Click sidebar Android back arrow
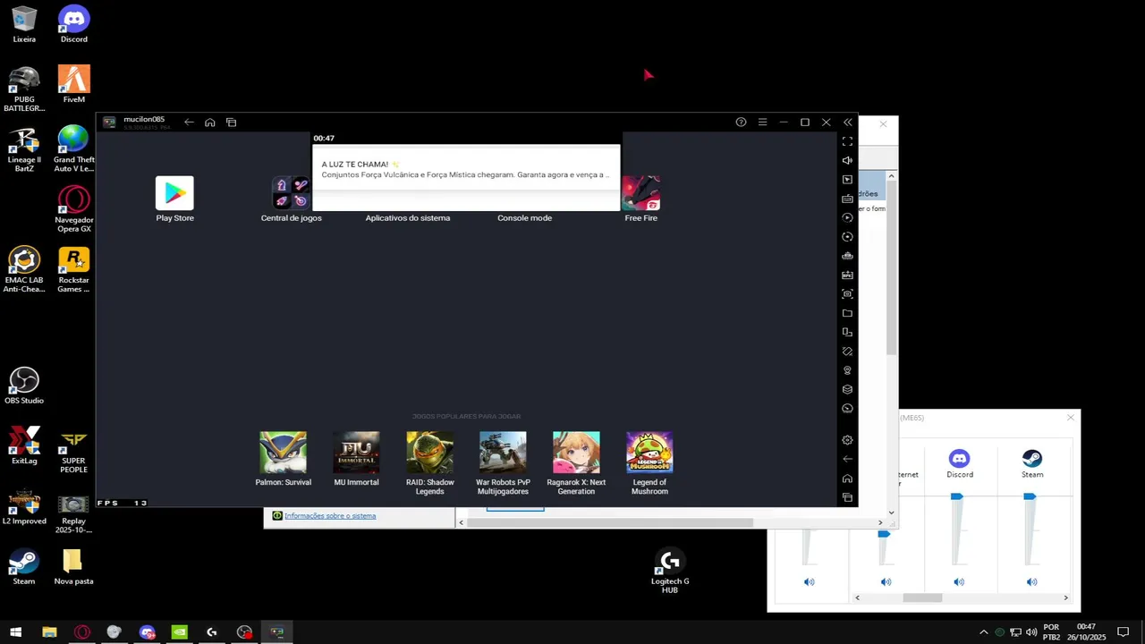1145x644 pixels. (x=847, y=459)
